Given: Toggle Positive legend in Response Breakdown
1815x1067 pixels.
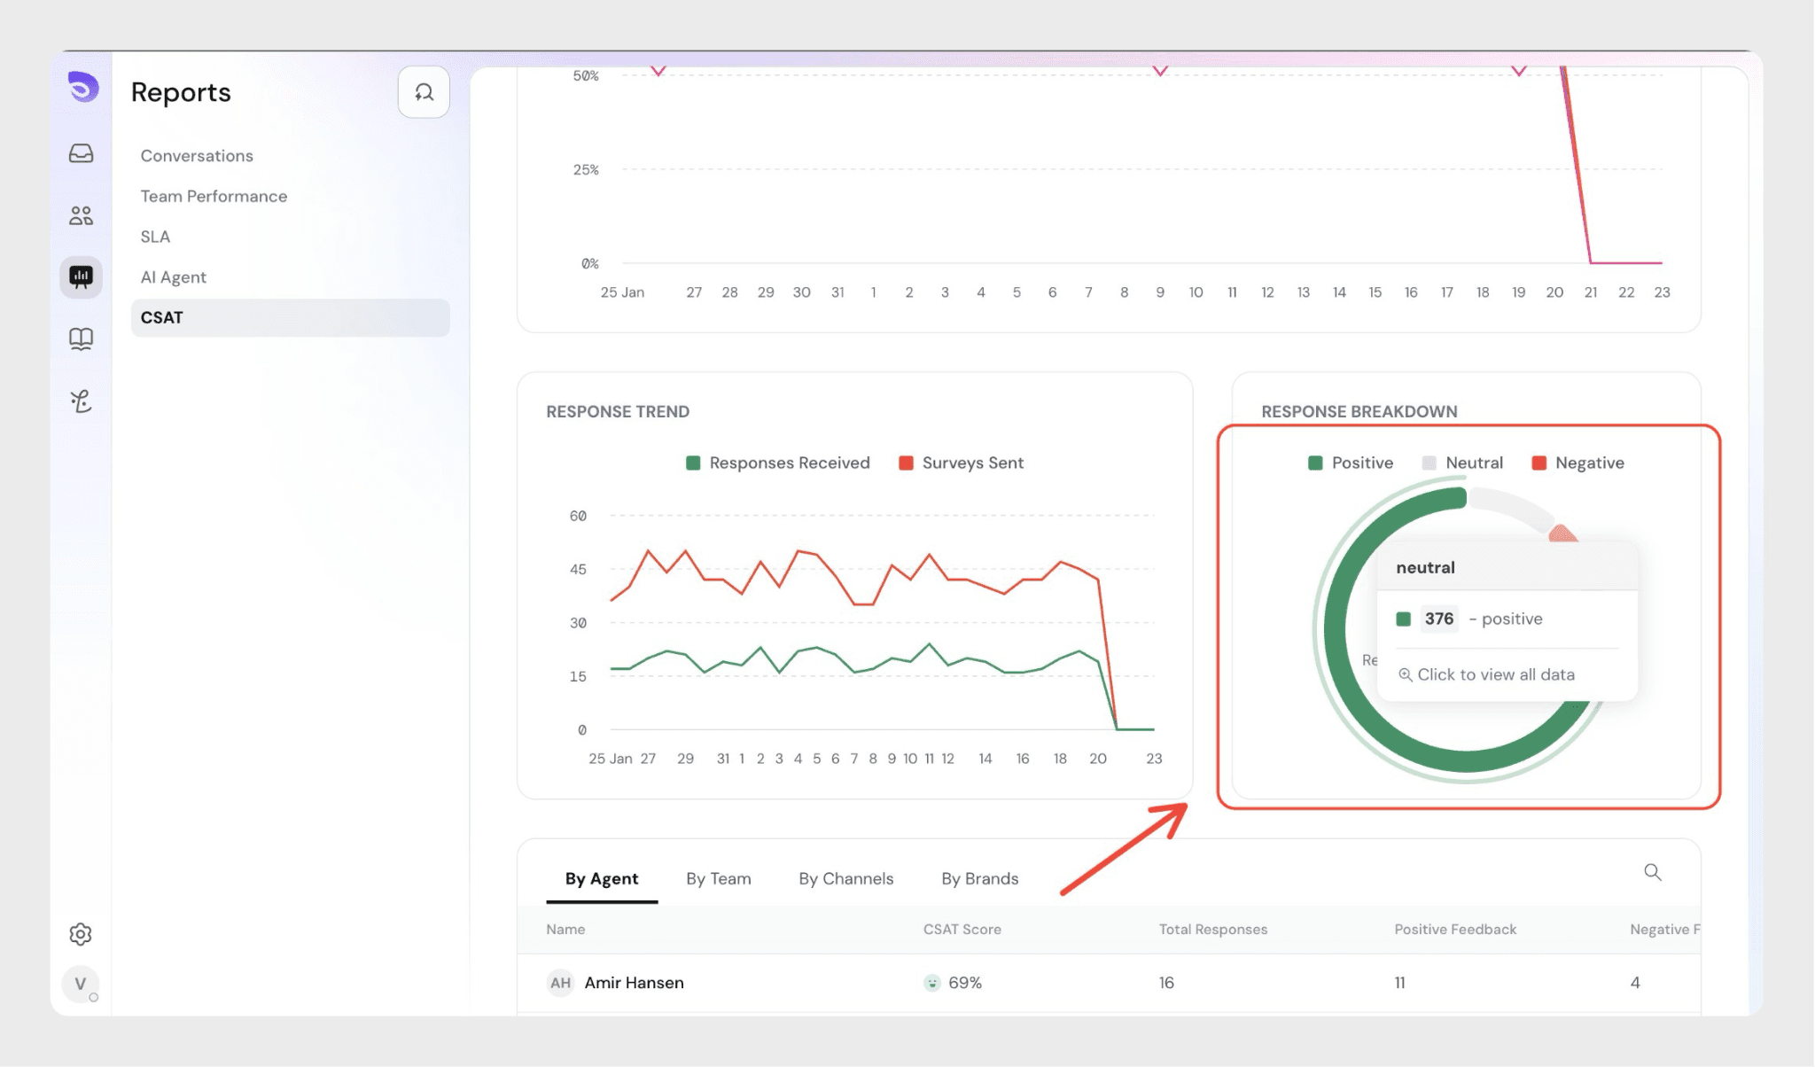Looking at the screenshot, I should click(1351, 463).
